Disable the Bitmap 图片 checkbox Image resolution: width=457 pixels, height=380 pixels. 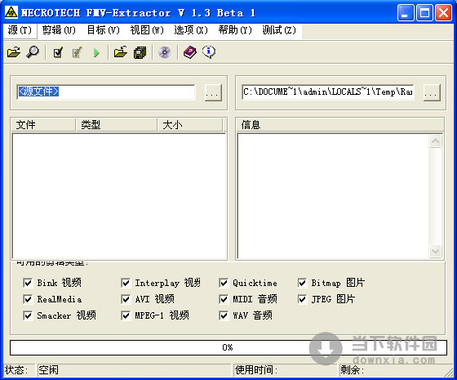302,283
